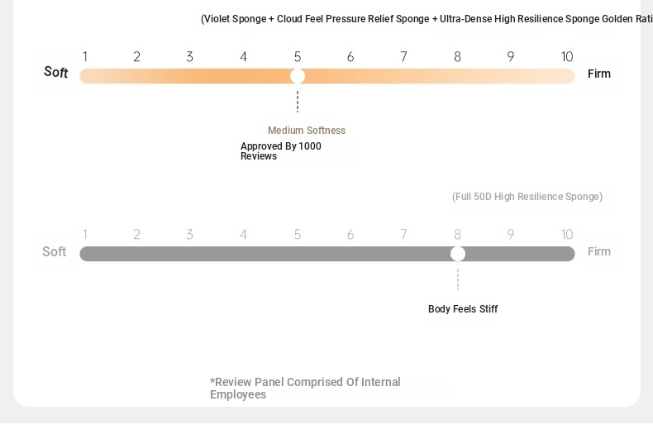Click the white knob on gray slider
Image resolution: width=653 pixels, height=439 pixels.
tap(458, 254)
